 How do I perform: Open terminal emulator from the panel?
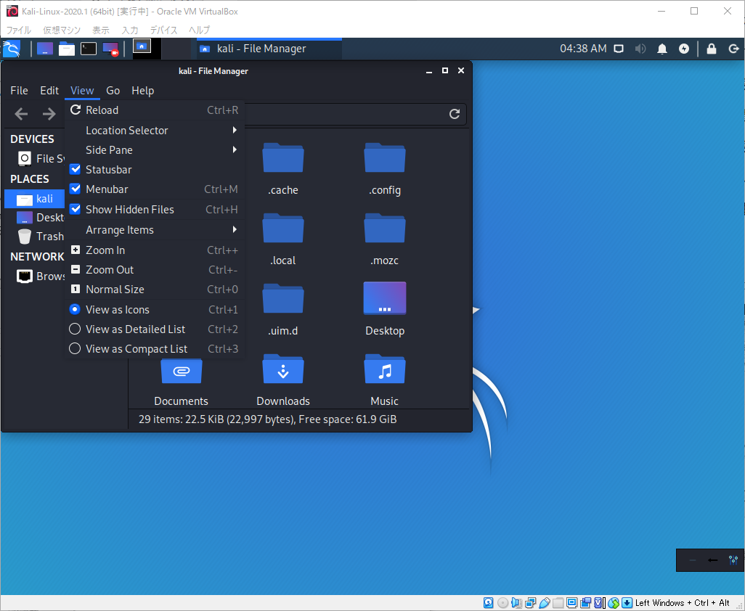(89, 49)
